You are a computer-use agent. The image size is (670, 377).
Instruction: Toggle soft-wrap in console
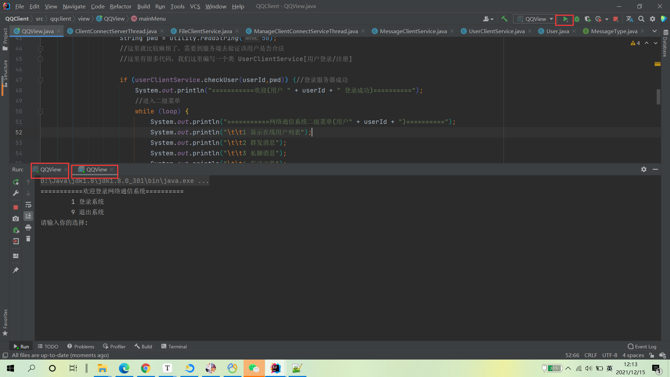(28, 205)
